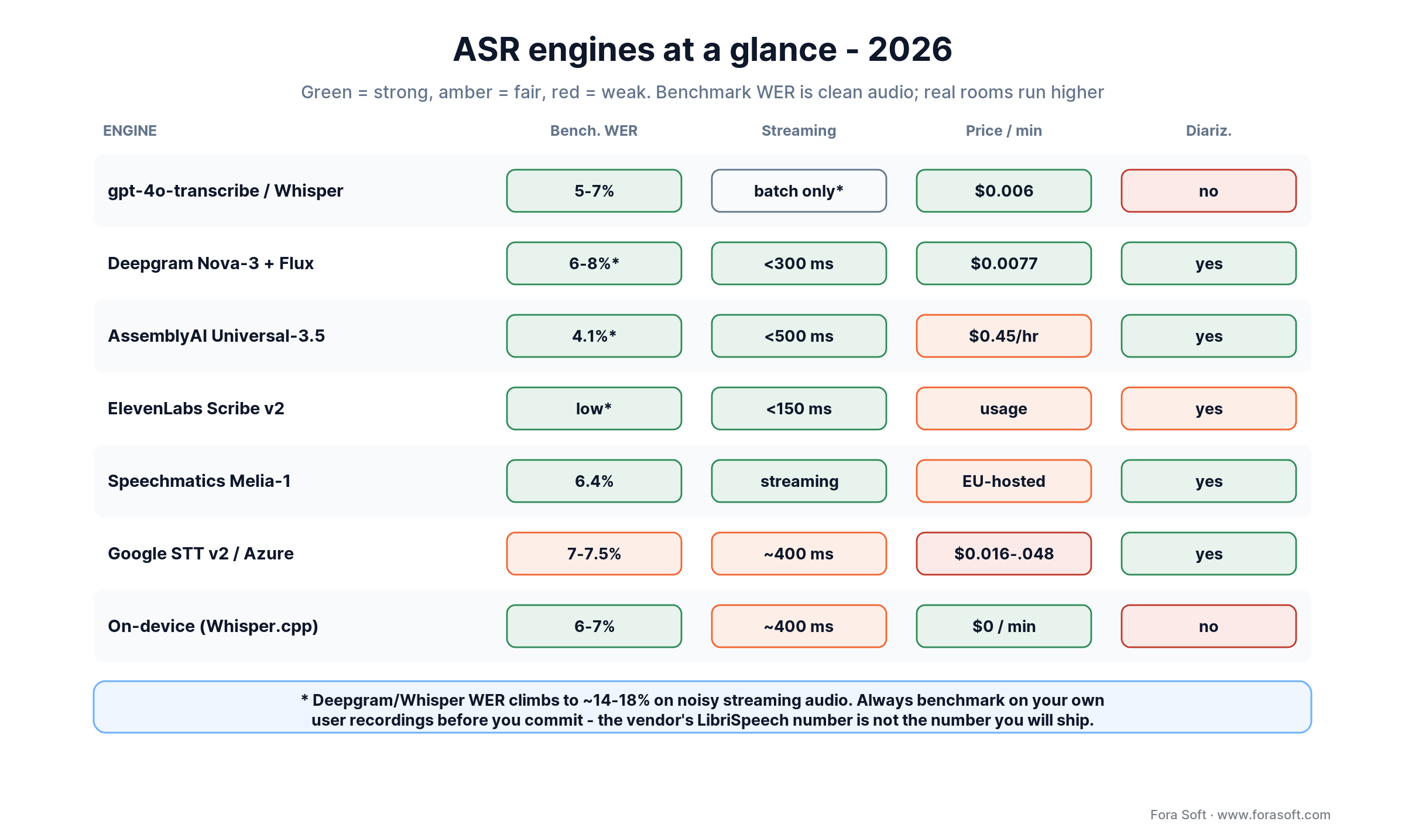Click the <300 ms streaming cell
This screenshot has height=838, width=1405.
[x=799, y=263]
